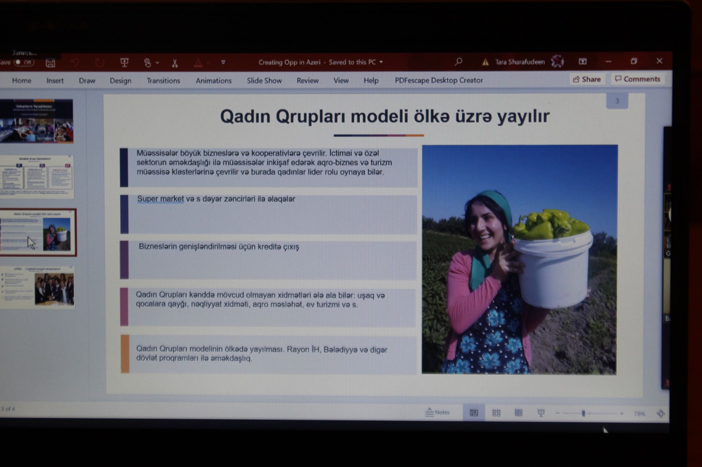702x467 pixels.
Task: Click the Ribbon Display Options icon
Action: (582, 62)
